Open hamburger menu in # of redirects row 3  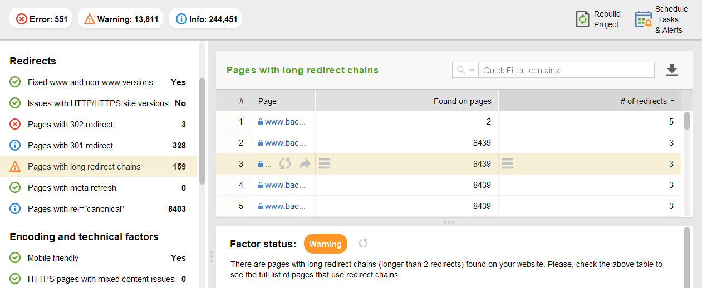507,163
